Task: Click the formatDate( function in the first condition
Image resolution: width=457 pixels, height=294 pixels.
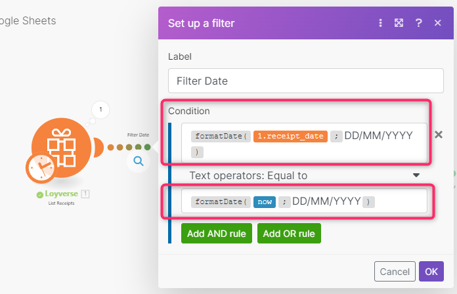Action: (x=220, y=136)
